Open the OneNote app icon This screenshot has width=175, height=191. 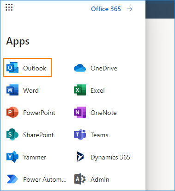click(80, 112)
